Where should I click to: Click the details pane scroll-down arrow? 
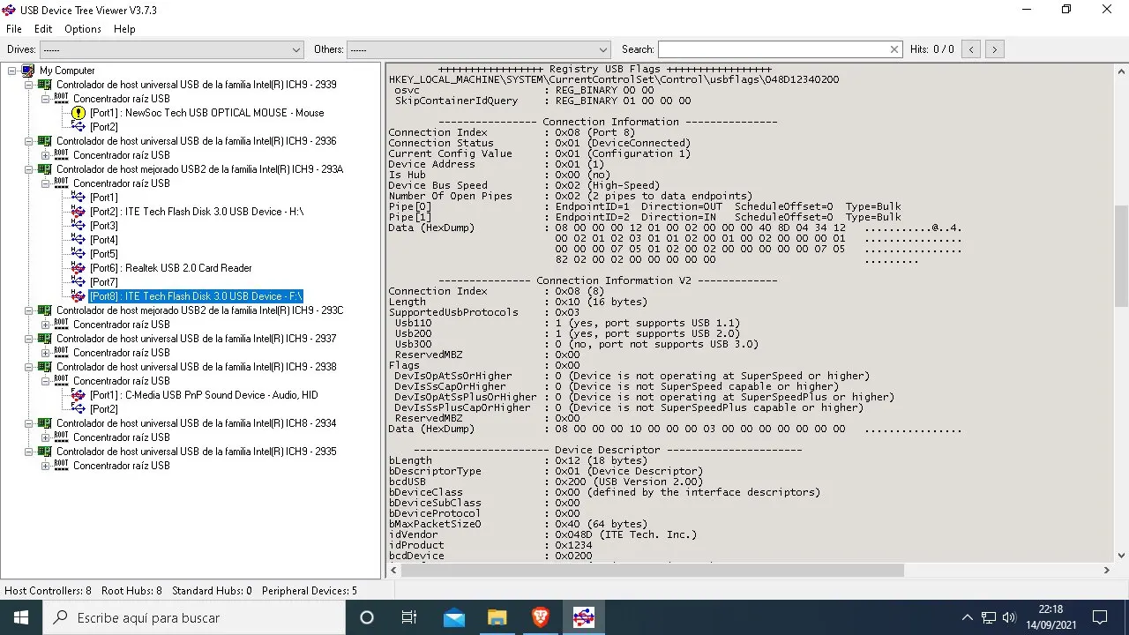[1122, 556]
